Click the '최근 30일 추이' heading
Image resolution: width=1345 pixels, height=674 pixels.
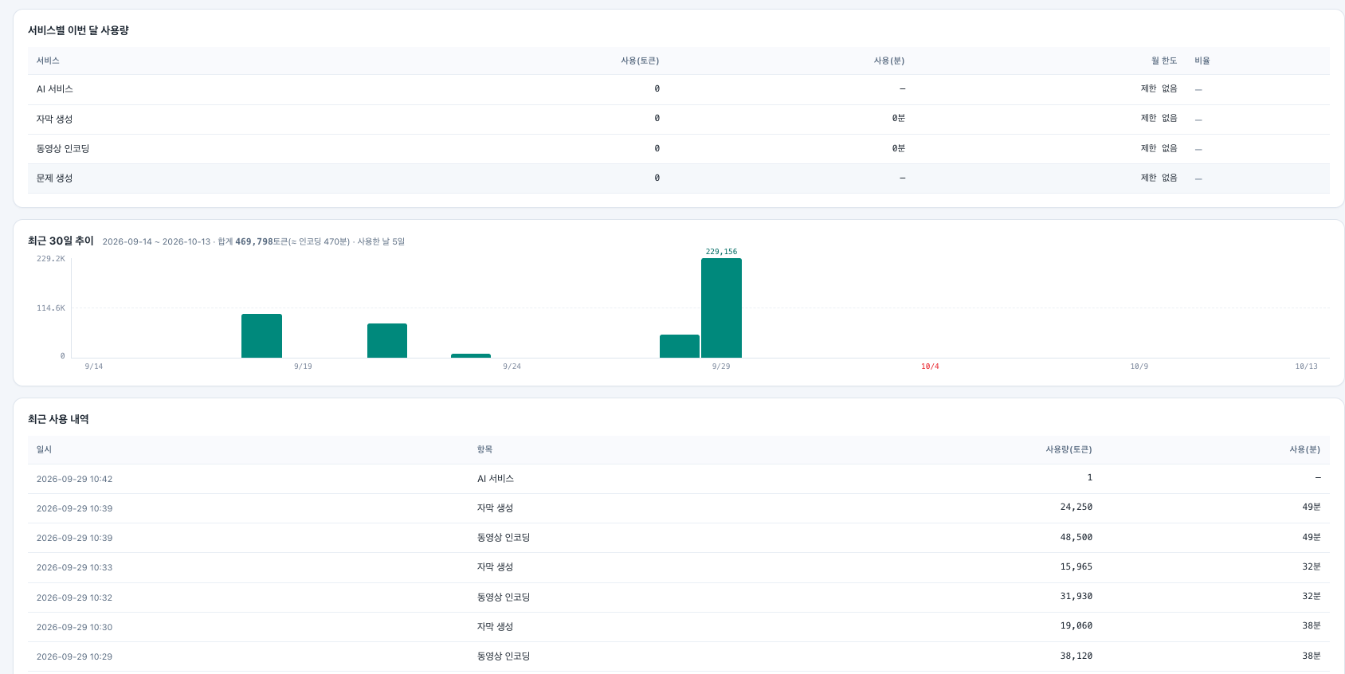point(61,241)
